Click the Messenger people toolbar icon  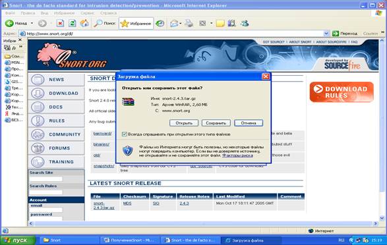click(x=245, y=24)
